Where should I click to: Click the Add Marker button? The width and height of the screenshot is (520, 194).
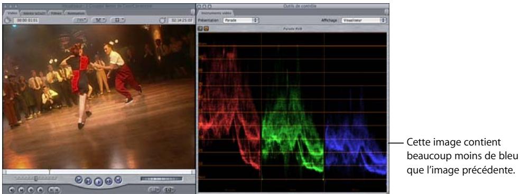click(41, 190)
